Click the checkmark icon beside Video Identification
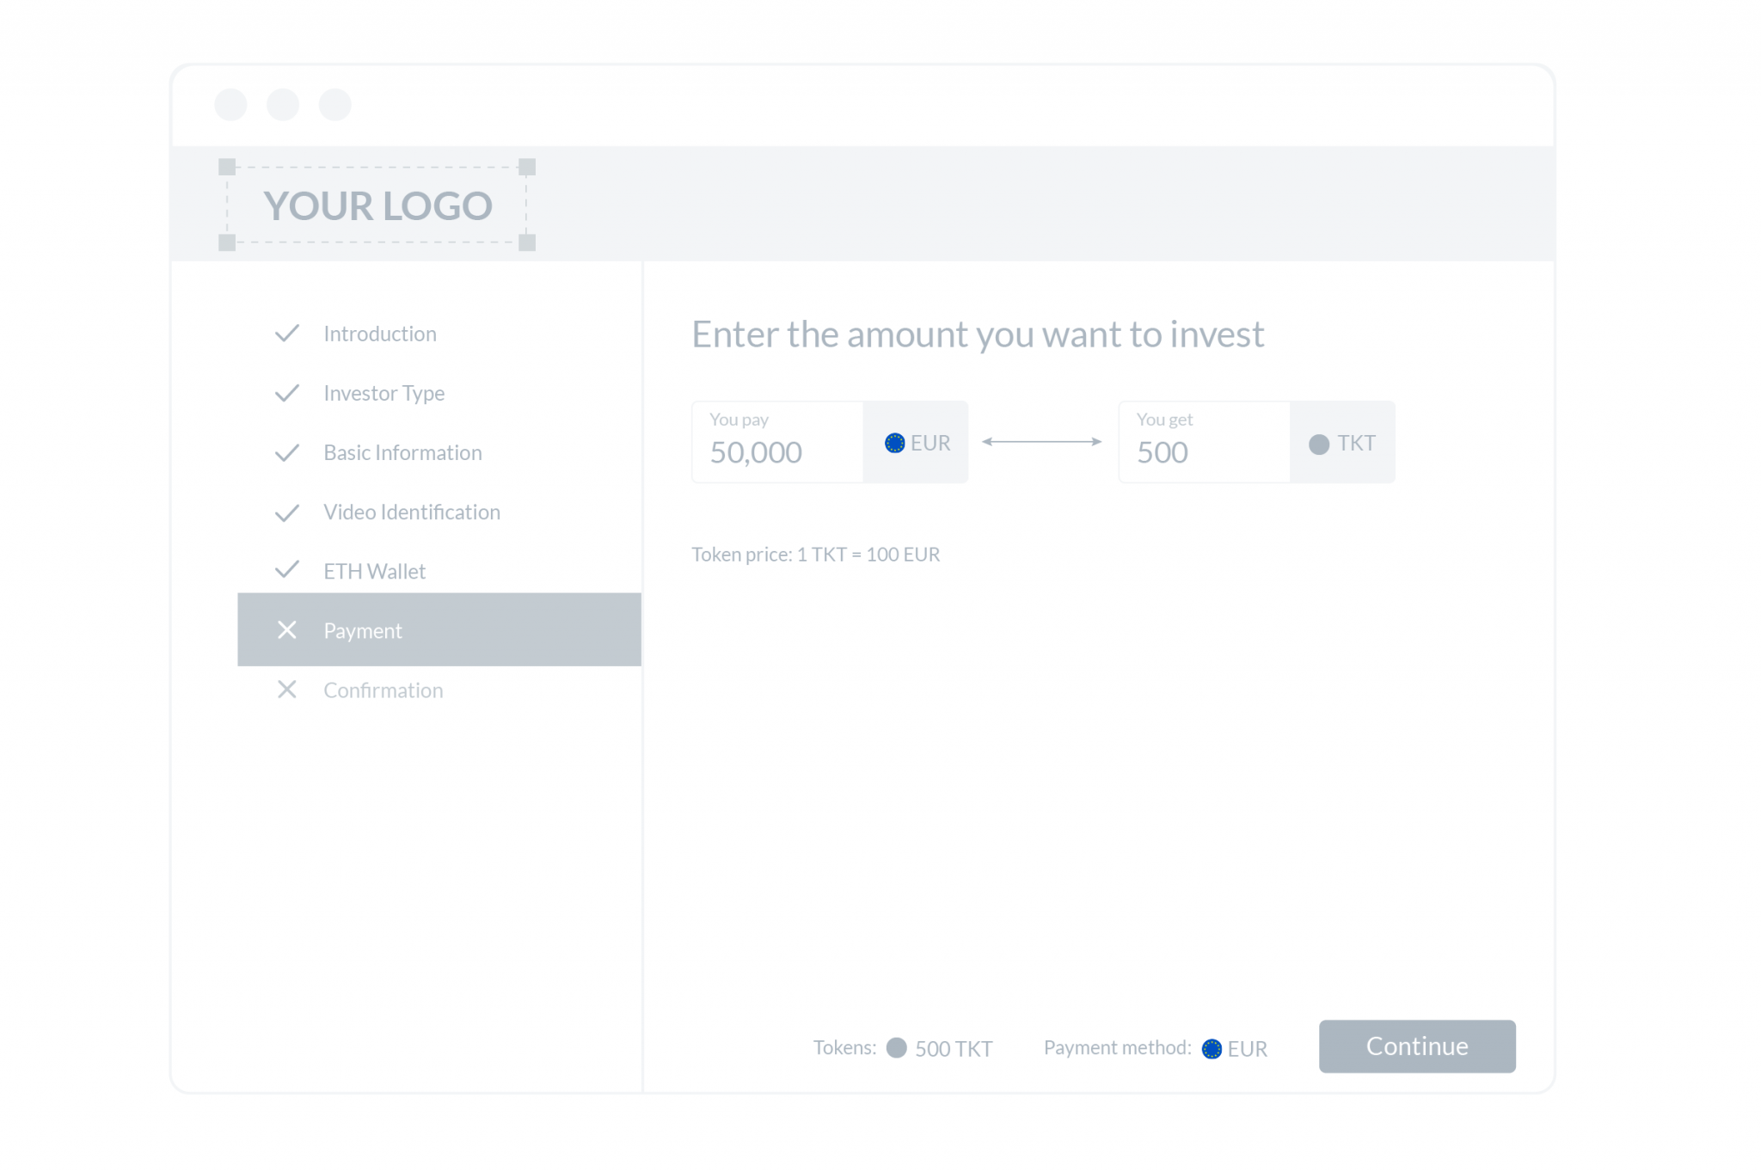This screenshot has height=1171, width=1761. [286, 512]
